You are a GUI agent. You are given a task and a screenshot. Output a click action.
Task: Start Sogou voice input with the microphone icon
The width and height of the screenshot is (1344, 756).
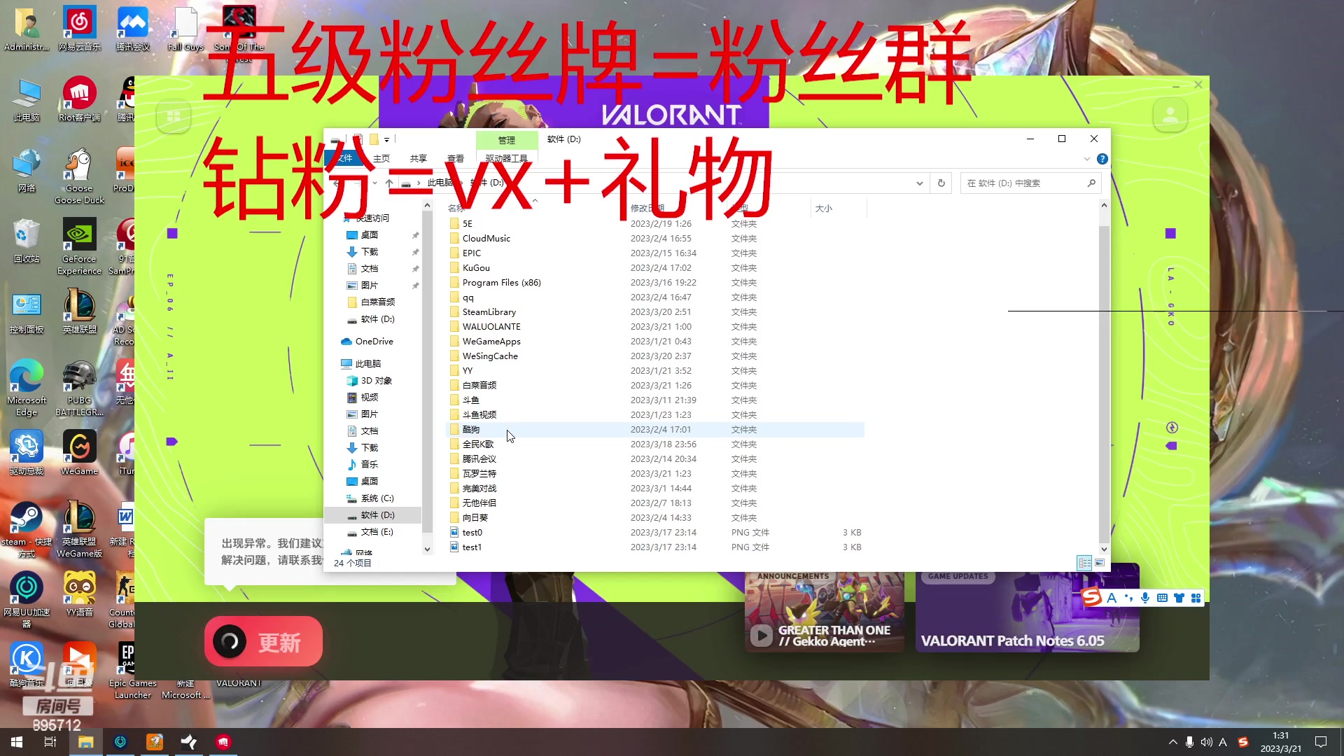1145,598
